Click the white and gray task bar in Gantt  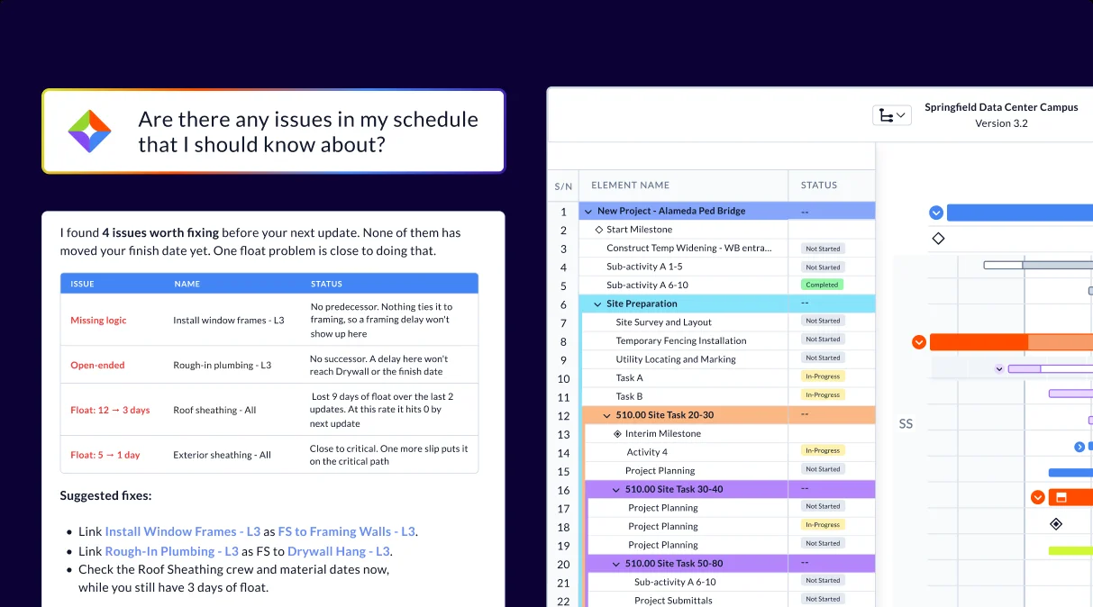1038,265
